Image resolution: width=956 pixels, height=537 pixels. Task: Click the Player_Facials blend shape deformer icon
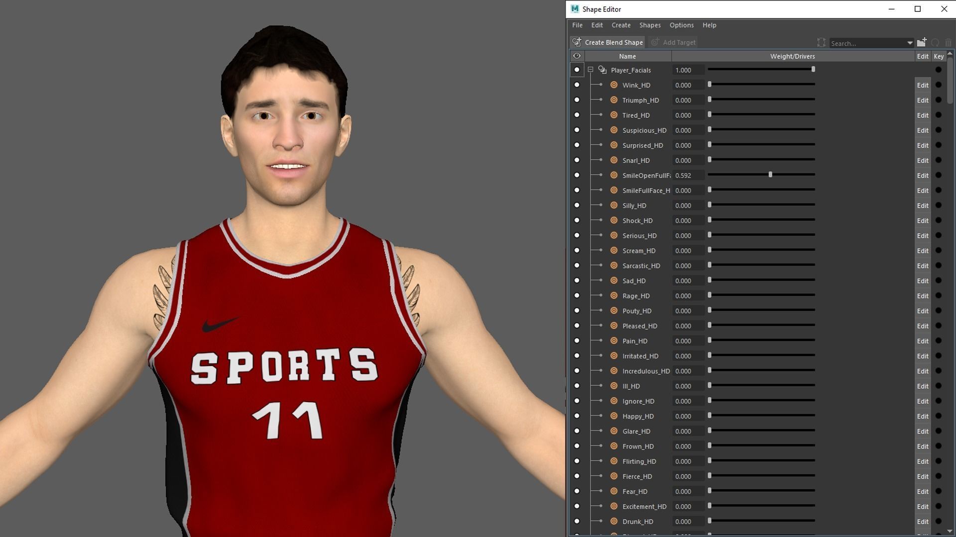(x=602, y=70)
